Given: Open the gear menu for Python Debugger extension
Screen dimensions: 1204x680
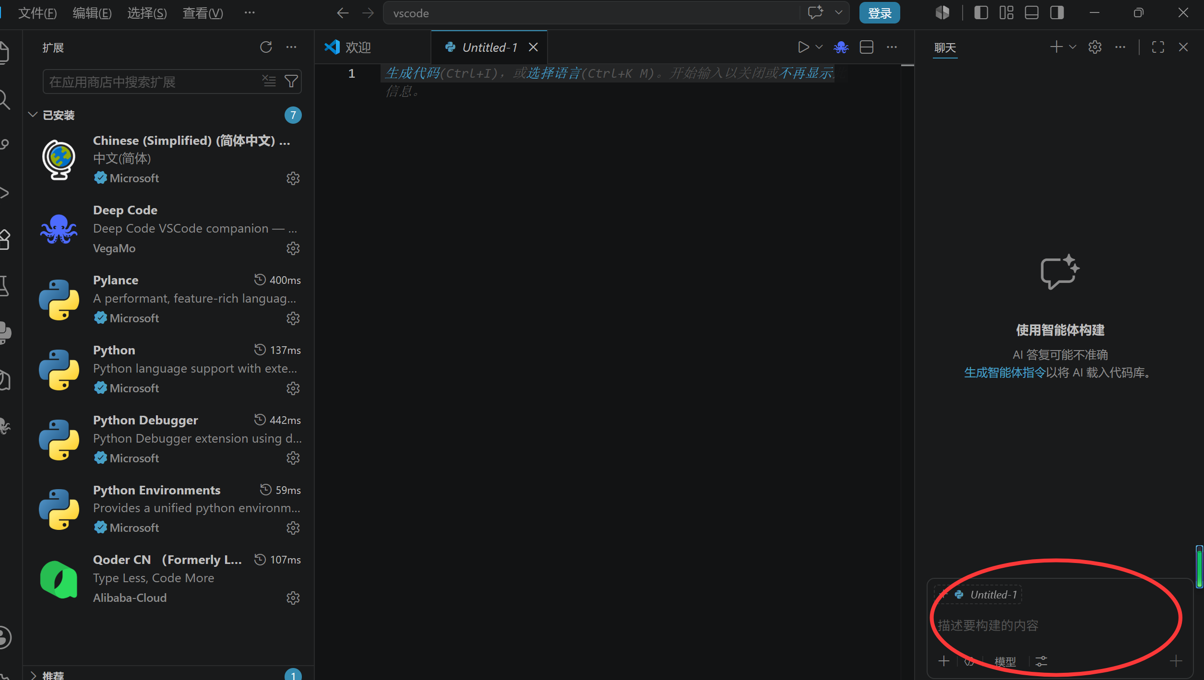Looking at the screenshot, I should tap(293, 458).
